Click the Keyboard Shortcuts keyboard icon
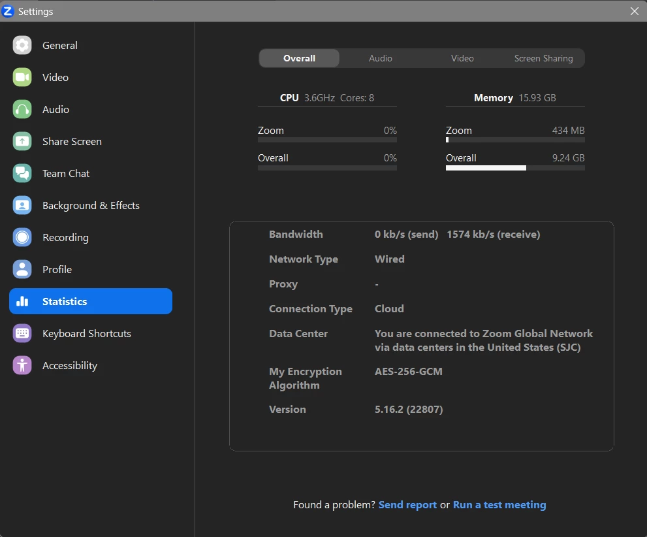The width and height of the screenshot is (647, 537). pyautogui.click(x=22, y=333)
